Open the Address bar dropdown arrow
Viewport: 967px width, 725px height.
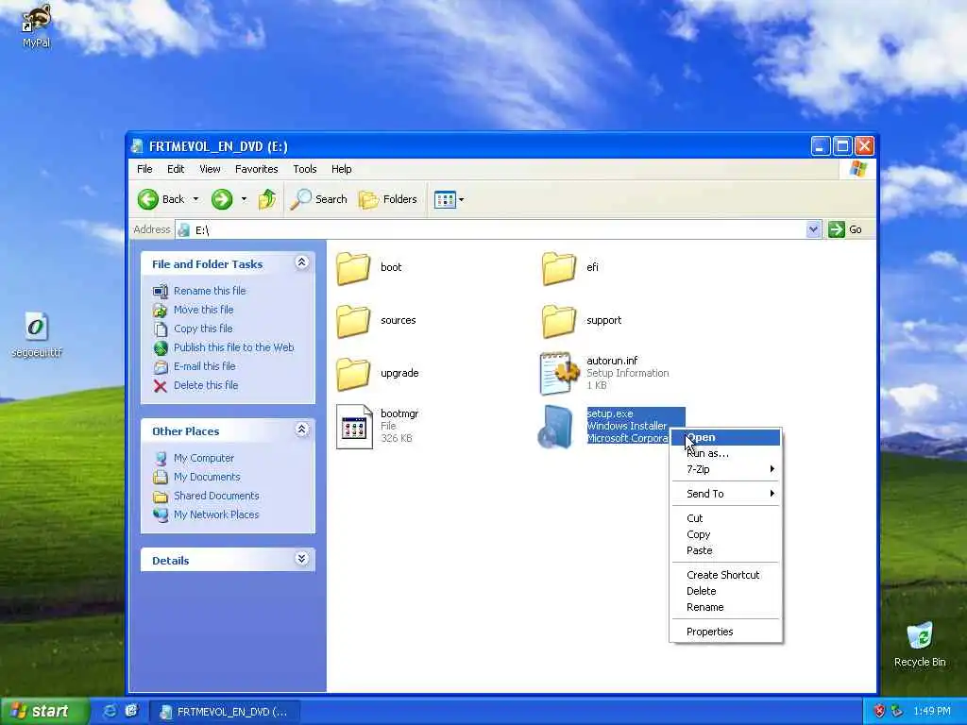[x=813, y=229]
